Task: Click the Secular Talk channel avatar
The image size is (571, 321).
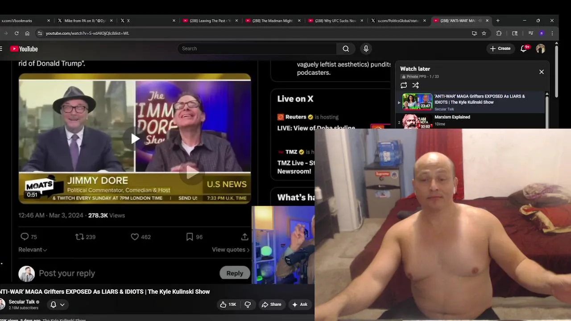Action: click(2, 305)
